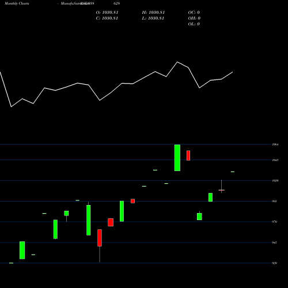Click the "OC: 0" readout
288x288 pixels.
[194, 13]
